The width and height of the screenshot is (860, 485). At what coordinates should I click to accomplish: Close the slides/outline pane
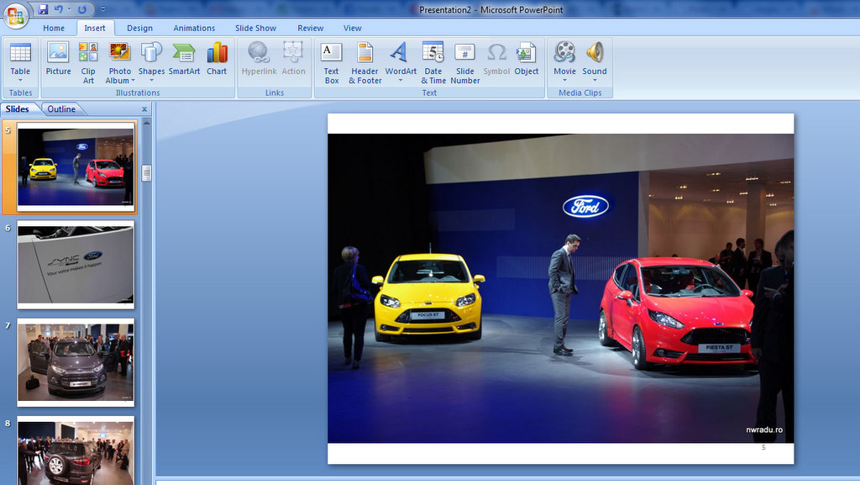[x=144, y=109]
